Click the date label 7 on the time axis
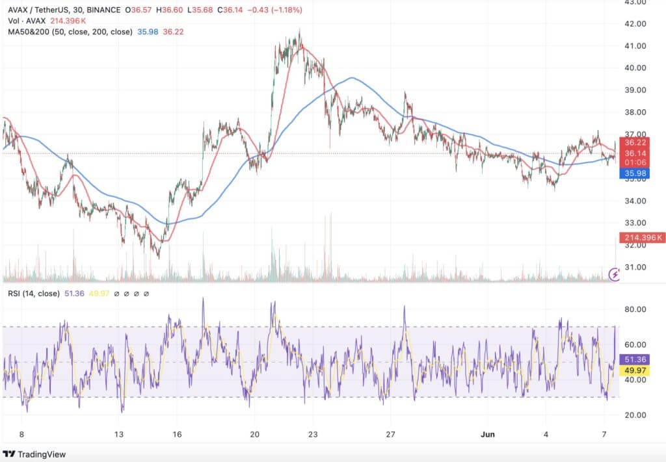 tap(604, 434)
